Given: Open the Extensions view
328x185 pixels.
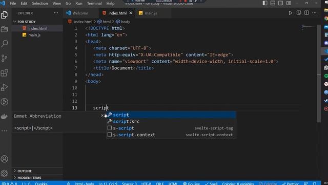Looking at the screenshot, I should click(5, 73).
